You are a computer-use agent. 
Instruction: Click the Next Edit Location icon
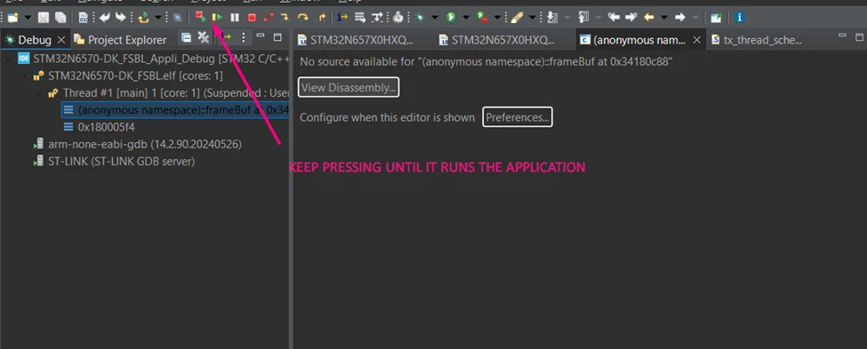click(x=630, y=18)
